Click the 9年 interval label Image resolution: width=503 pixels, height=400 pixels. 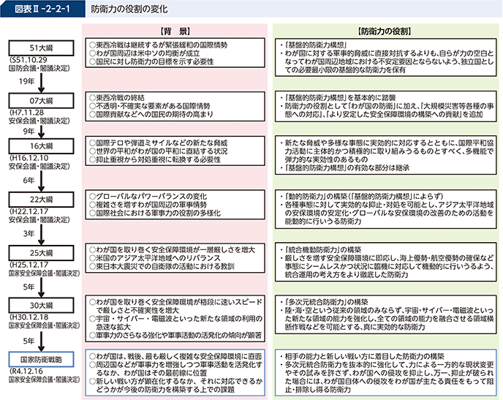point(29,131)
